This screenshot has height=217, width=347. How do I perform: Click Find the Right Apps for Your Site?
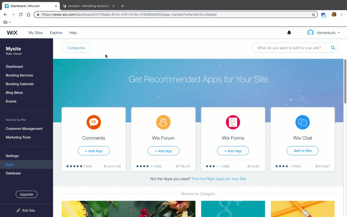219,179
